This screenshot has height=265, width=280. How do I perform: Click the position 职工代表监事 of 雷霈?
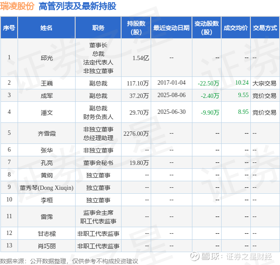pyautogui.click(x=98, y=221)
